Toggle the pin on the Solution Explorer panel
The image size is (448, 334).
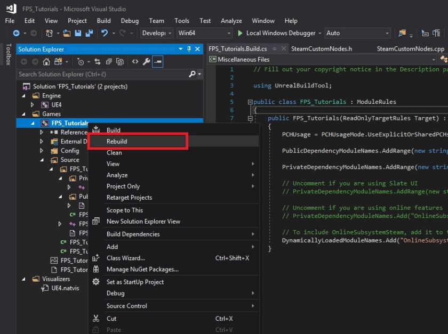pyautogui.click(x=189, y=49)
